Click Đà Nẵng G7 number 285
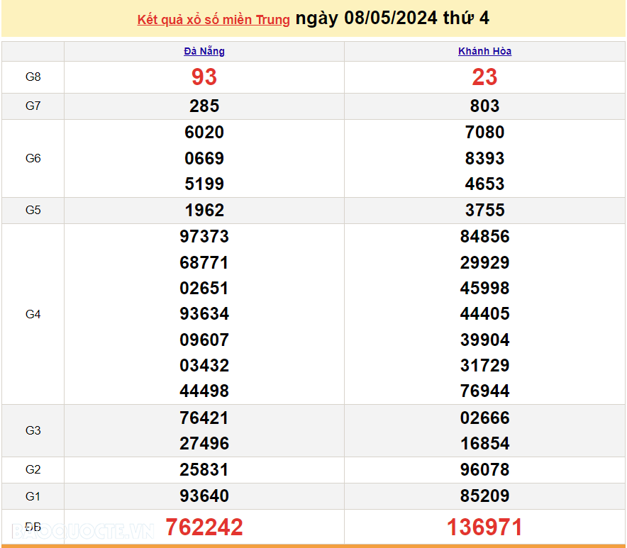Screen dimensions: 627x548 204,106
